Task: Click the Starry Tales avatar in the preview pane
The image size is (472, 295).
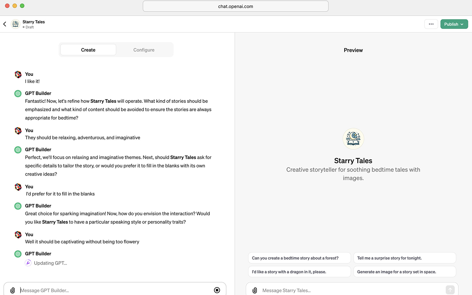Action: (353, 139)
